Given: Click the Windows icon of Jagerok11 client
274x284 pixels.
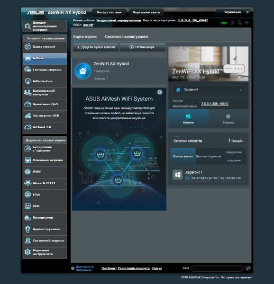Looking at the screenshot, I should tap(177, 175).
